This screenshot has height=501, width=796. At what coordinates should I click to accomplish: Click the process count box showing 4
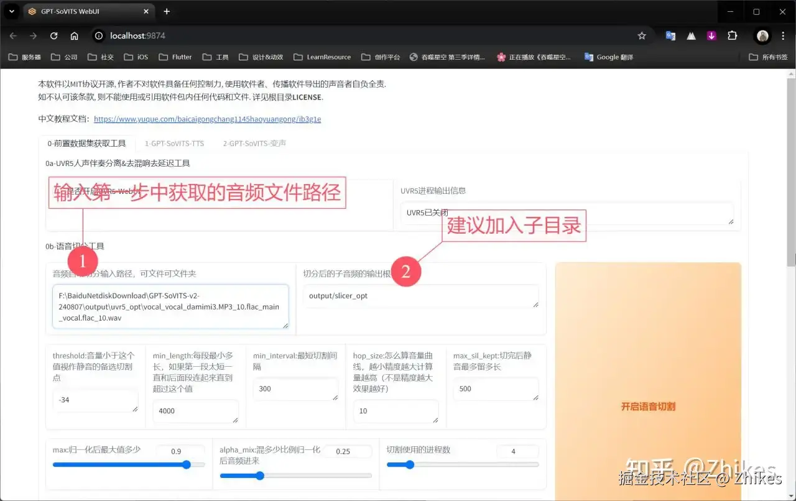(517, 451)
